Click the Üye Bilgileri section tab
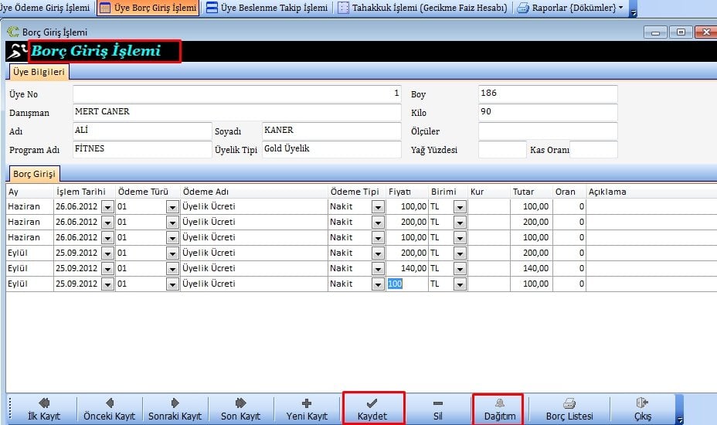This screenshot has height=425, width=717. (39, 72)
